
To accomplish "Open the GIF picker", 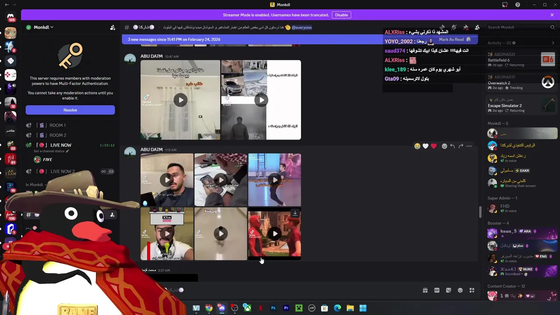I will [437, 290].
